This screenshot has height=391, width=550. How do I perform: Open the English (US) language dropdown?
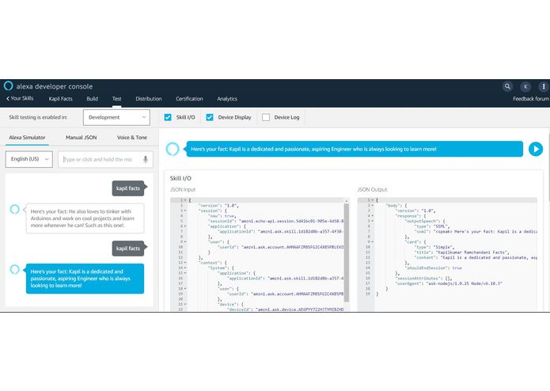(29, 159)
